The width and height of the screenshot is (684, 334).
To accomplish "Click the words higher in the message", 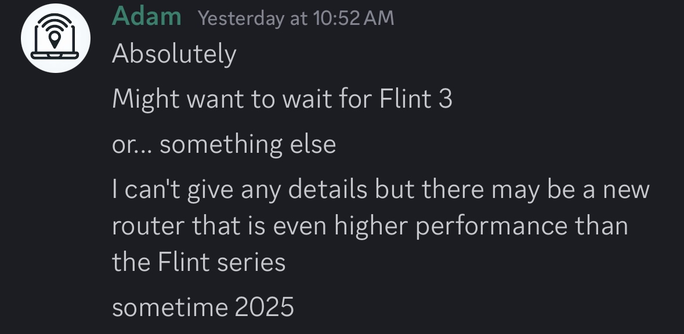I will (x=371, y=227).
